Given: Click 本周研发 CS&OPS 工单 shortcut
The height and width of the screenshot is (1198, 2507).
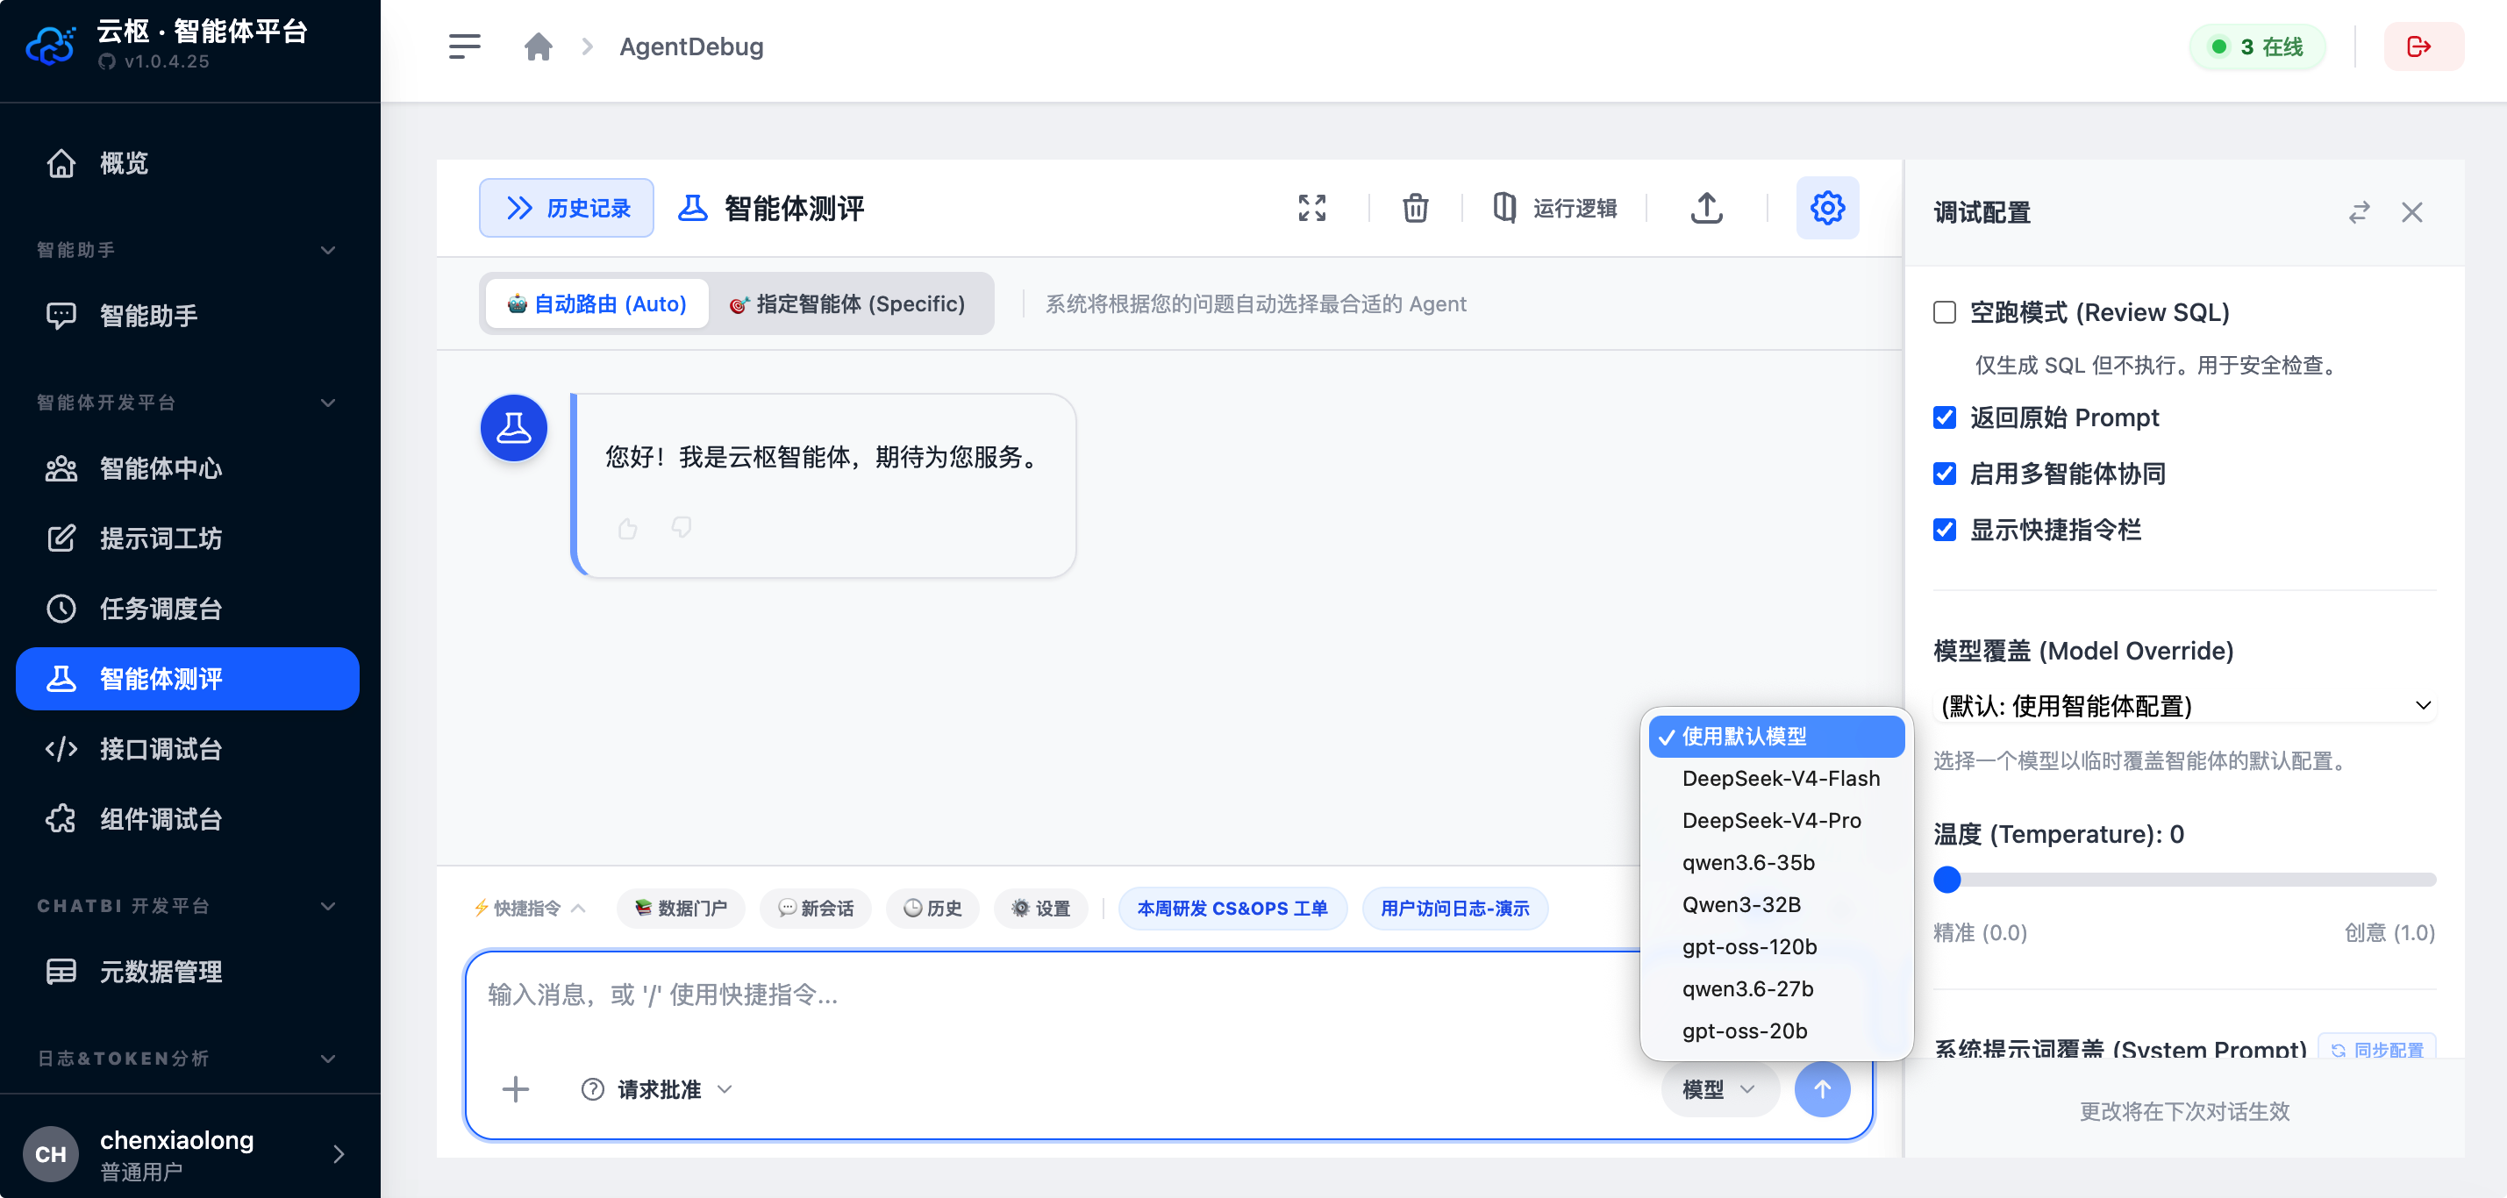Looking at the screenshot, I should pyautogui.click(x=1232, y=908).
